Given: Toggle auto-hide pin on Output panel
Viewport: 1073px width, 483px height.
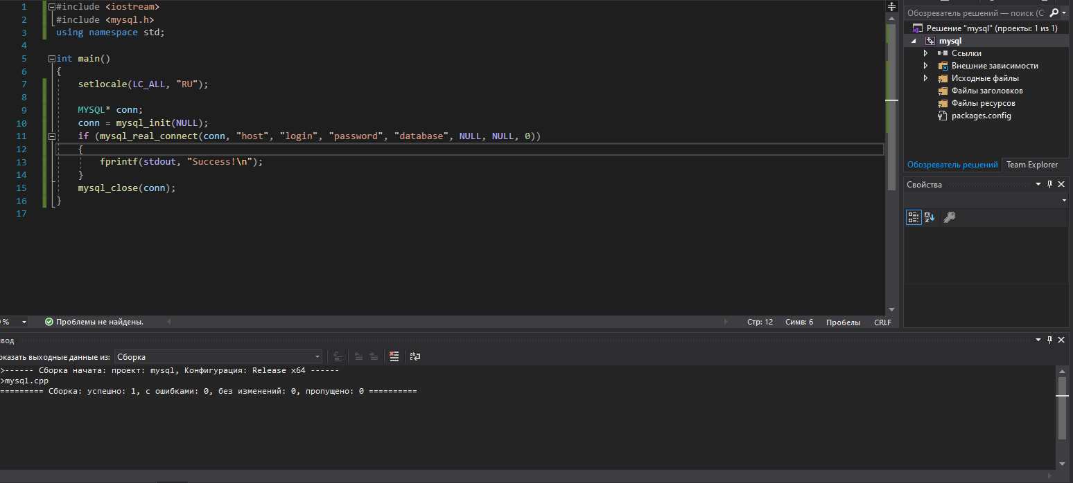Looking at the screenshot, I should click(1049, 340).
